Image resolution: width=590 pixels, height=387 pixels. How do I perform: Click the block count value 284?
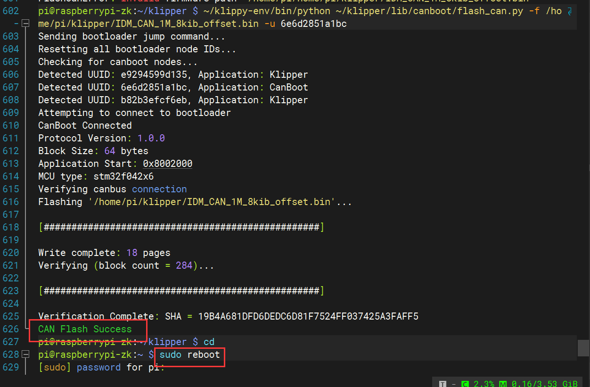(x=184, y=265)
